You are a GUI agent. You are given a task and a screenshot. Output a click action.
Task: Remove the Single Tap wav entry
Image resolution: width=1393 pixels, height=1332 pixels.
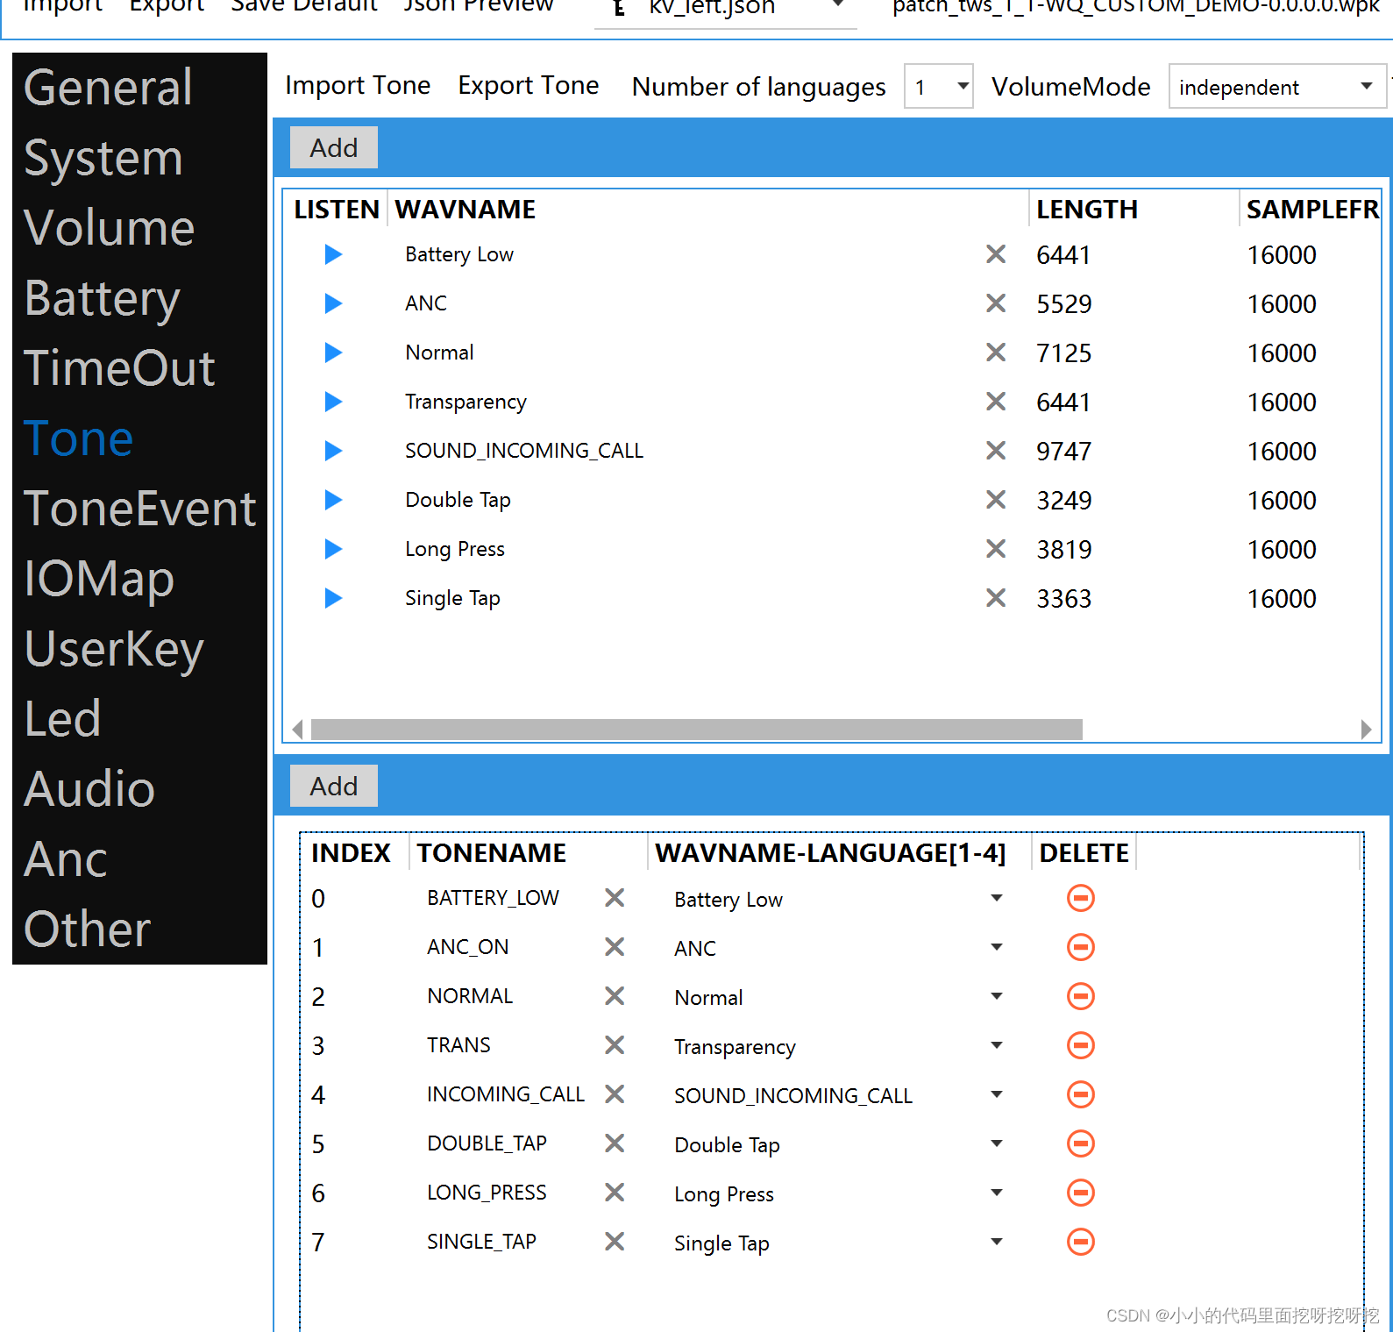pos(996,598)
